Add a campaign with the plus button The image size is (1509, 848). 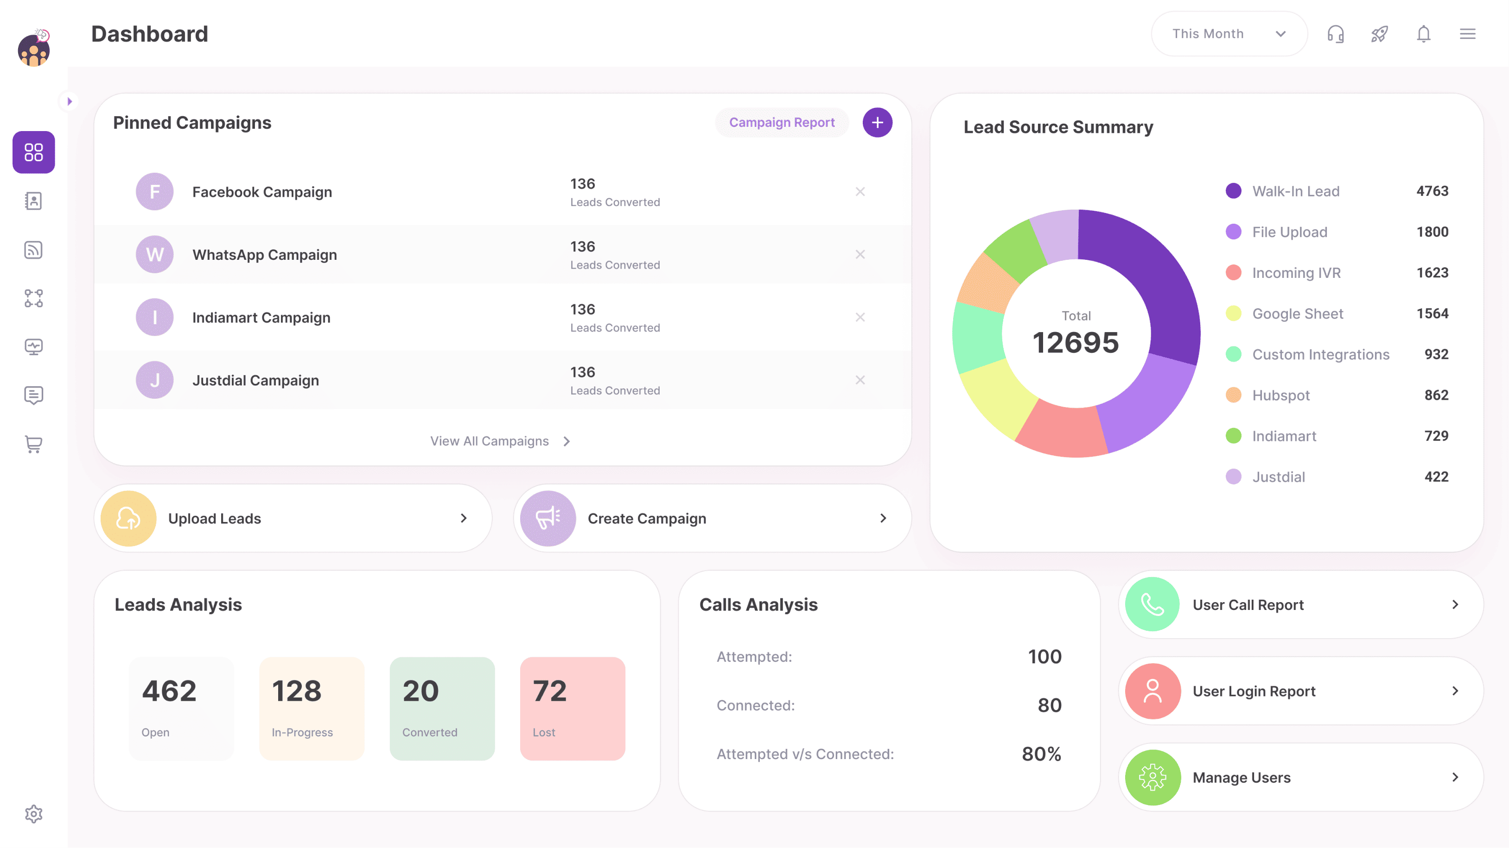(x=878, y=122)
